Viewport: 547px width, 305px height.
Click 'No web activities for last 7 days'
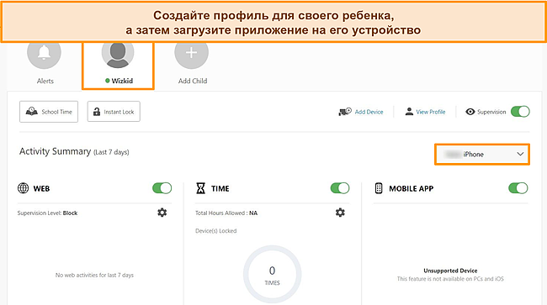94,275
